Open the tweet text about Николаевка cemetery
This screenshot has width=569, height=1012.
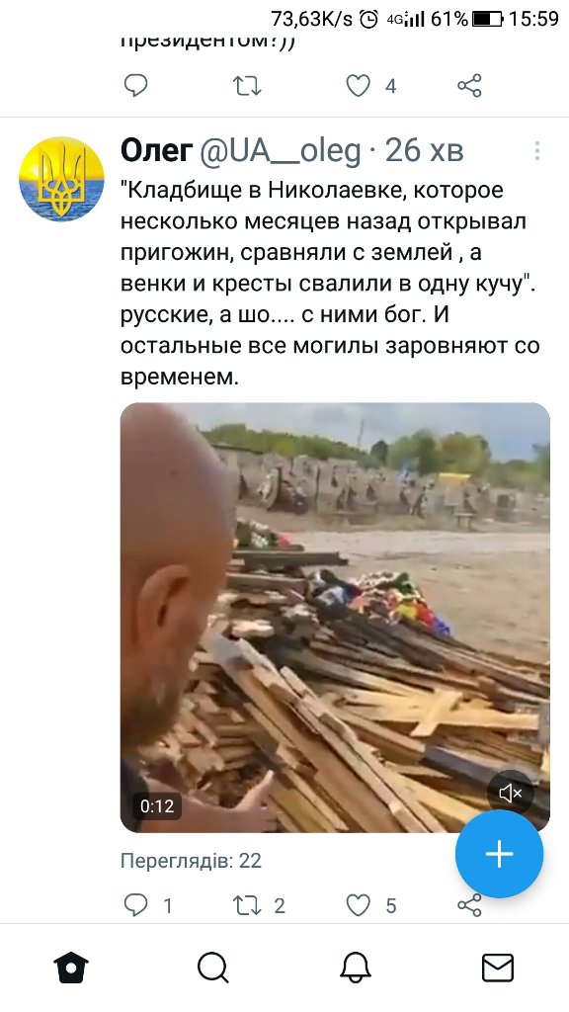330,284
